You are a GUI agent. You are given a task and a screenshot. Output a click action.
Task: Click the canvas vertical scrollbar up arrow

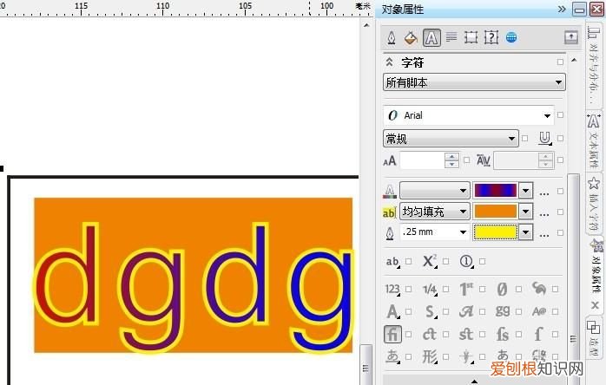pos(366,25)
